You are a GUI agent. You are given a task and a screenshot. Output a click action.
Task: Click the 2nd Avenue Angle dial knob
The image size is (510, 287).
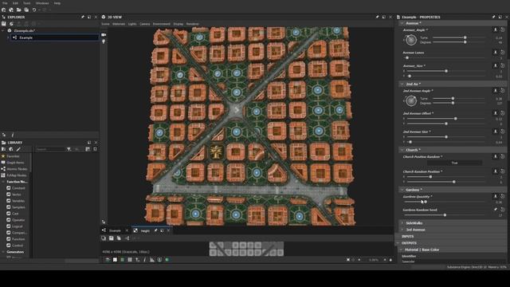coord(411,101)
